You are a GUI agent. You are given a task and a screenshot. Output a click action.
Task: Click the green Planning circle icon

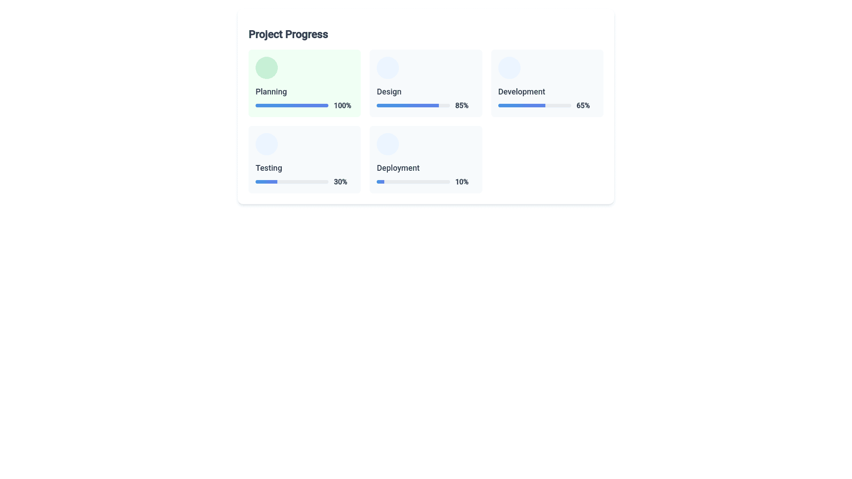(x=266, y=68)
